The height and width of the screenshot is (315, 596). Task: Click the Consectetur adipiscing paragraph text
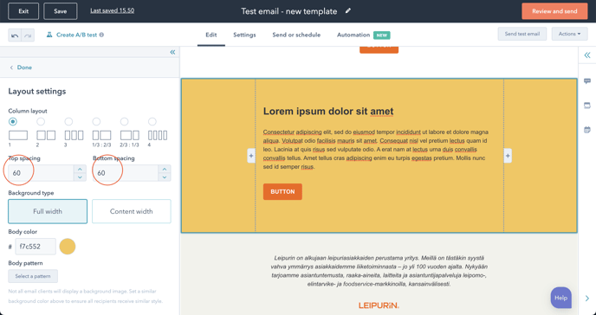point(376,150)
